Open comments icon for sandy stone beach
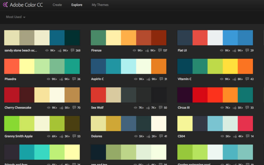Screen dimensions: 264x165 click(x=72, y=50)
